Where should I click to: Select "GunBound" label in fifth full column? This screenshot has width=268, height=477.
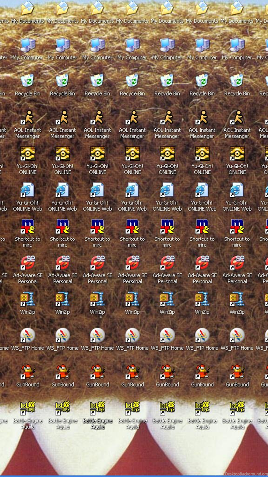tap(167, 384)
